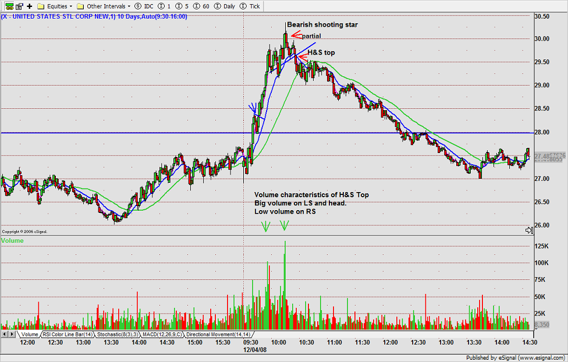Image resolution: width=568 pixels, height=362 pixels.
Task: Open the Equities dropdown menu
Action: [x=55, y=6]
